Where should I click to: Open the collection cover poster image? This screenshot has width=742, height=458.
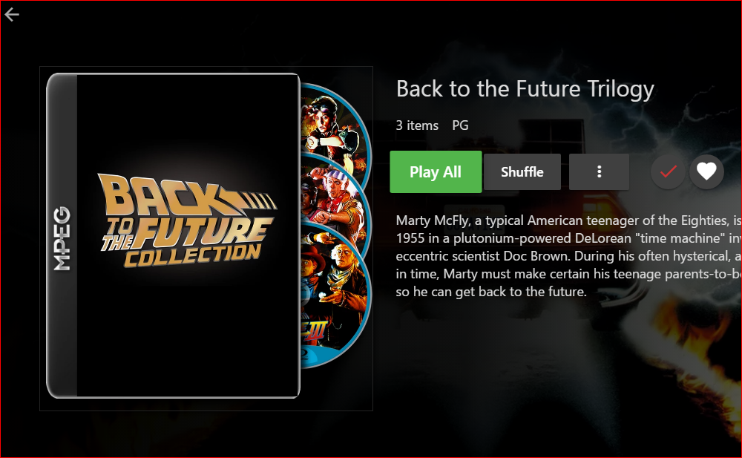(173, 235)
